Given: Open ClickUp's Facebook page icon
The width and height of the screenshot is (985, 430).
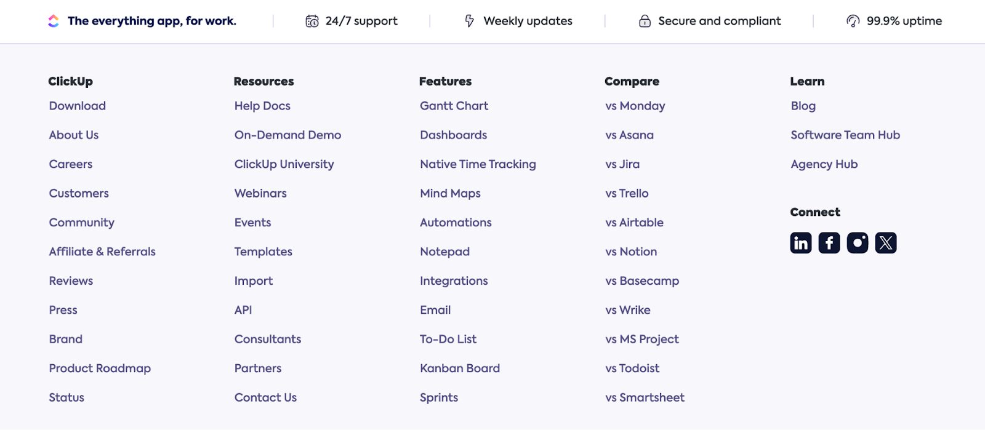Looking at the screenshot, I should tap(829, 243).
